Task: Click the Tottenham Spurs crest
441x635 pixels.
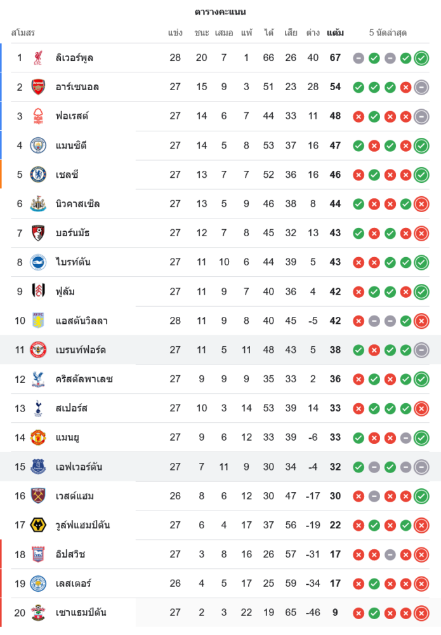Action: pos(38,408)
